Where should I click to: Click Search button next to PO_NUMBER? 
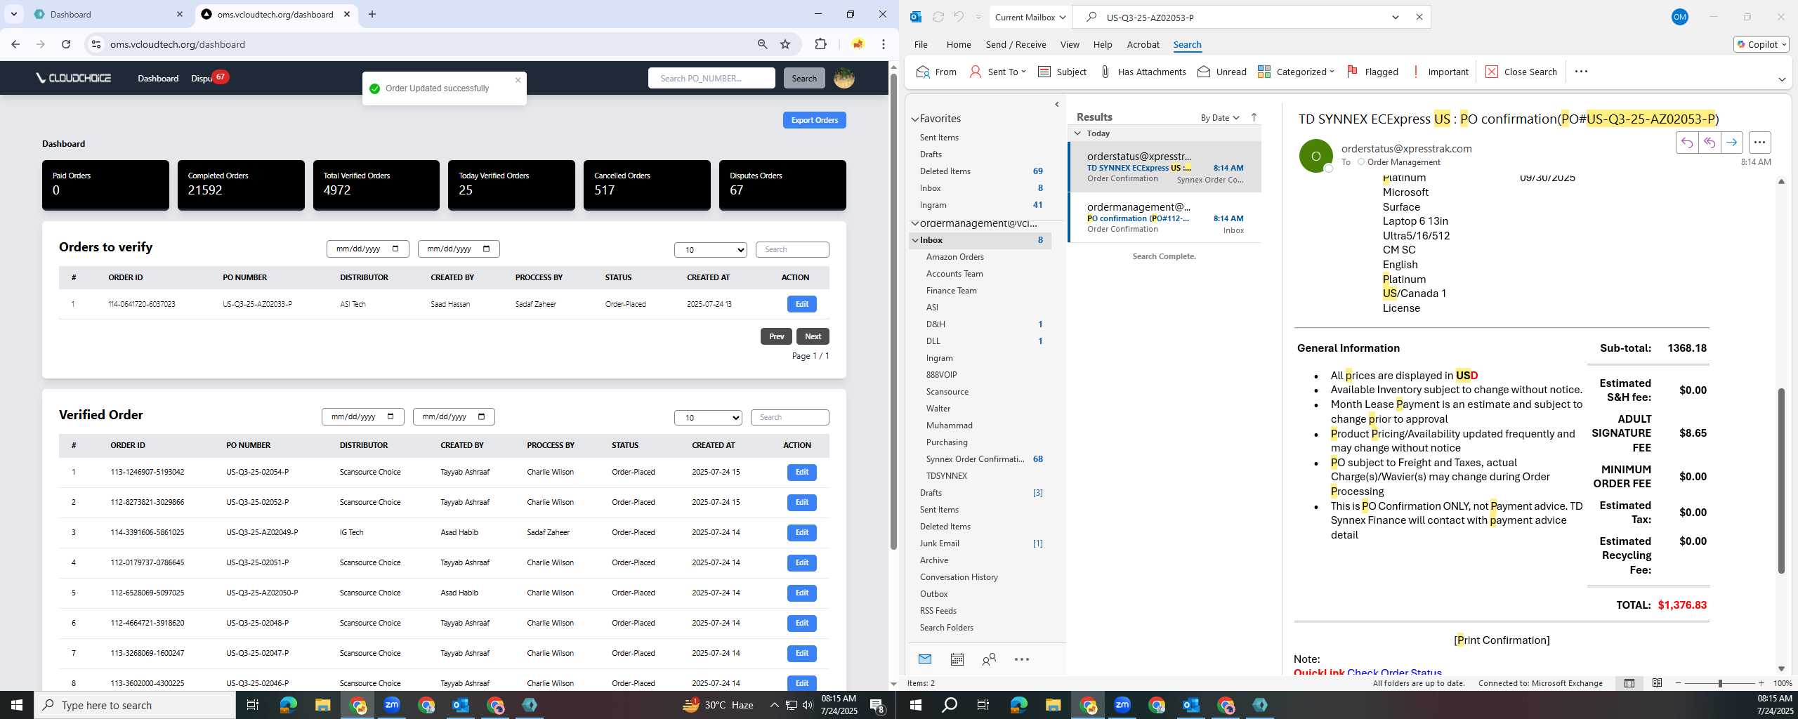coord(804,78)
